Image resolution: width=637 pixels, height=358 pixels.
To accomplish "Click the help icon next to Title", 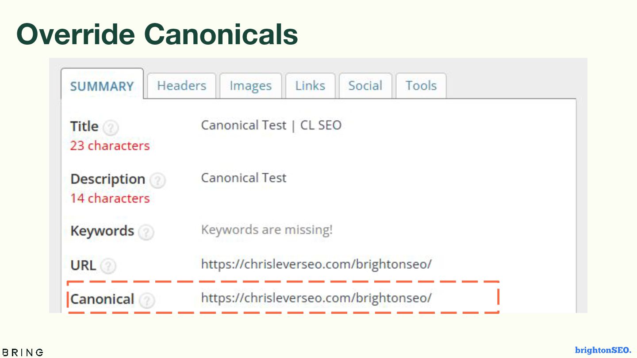I will click(x=111, y=128).
